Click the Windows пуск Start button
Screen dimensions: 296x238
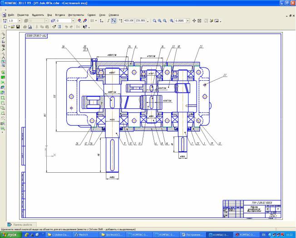10,234
